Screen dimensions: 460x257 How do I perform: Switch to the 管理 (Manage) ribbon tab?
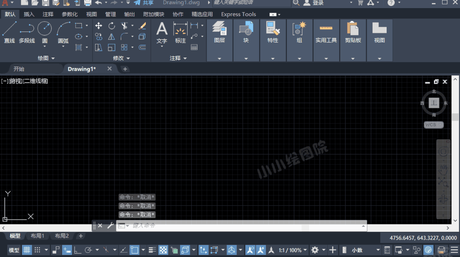coord(110,14)
